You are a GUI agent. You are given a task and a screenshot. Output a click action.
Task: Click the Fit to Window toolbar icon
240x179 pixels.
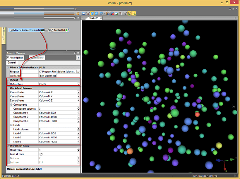84,14
